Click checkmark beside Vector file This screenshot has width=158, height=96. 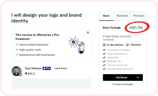coord(104,57)
